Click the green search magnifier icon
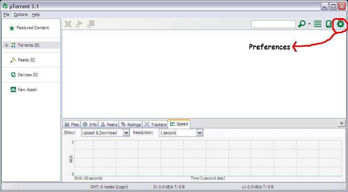The height and width of the screenshot is (192, 348). click(302, 24)
